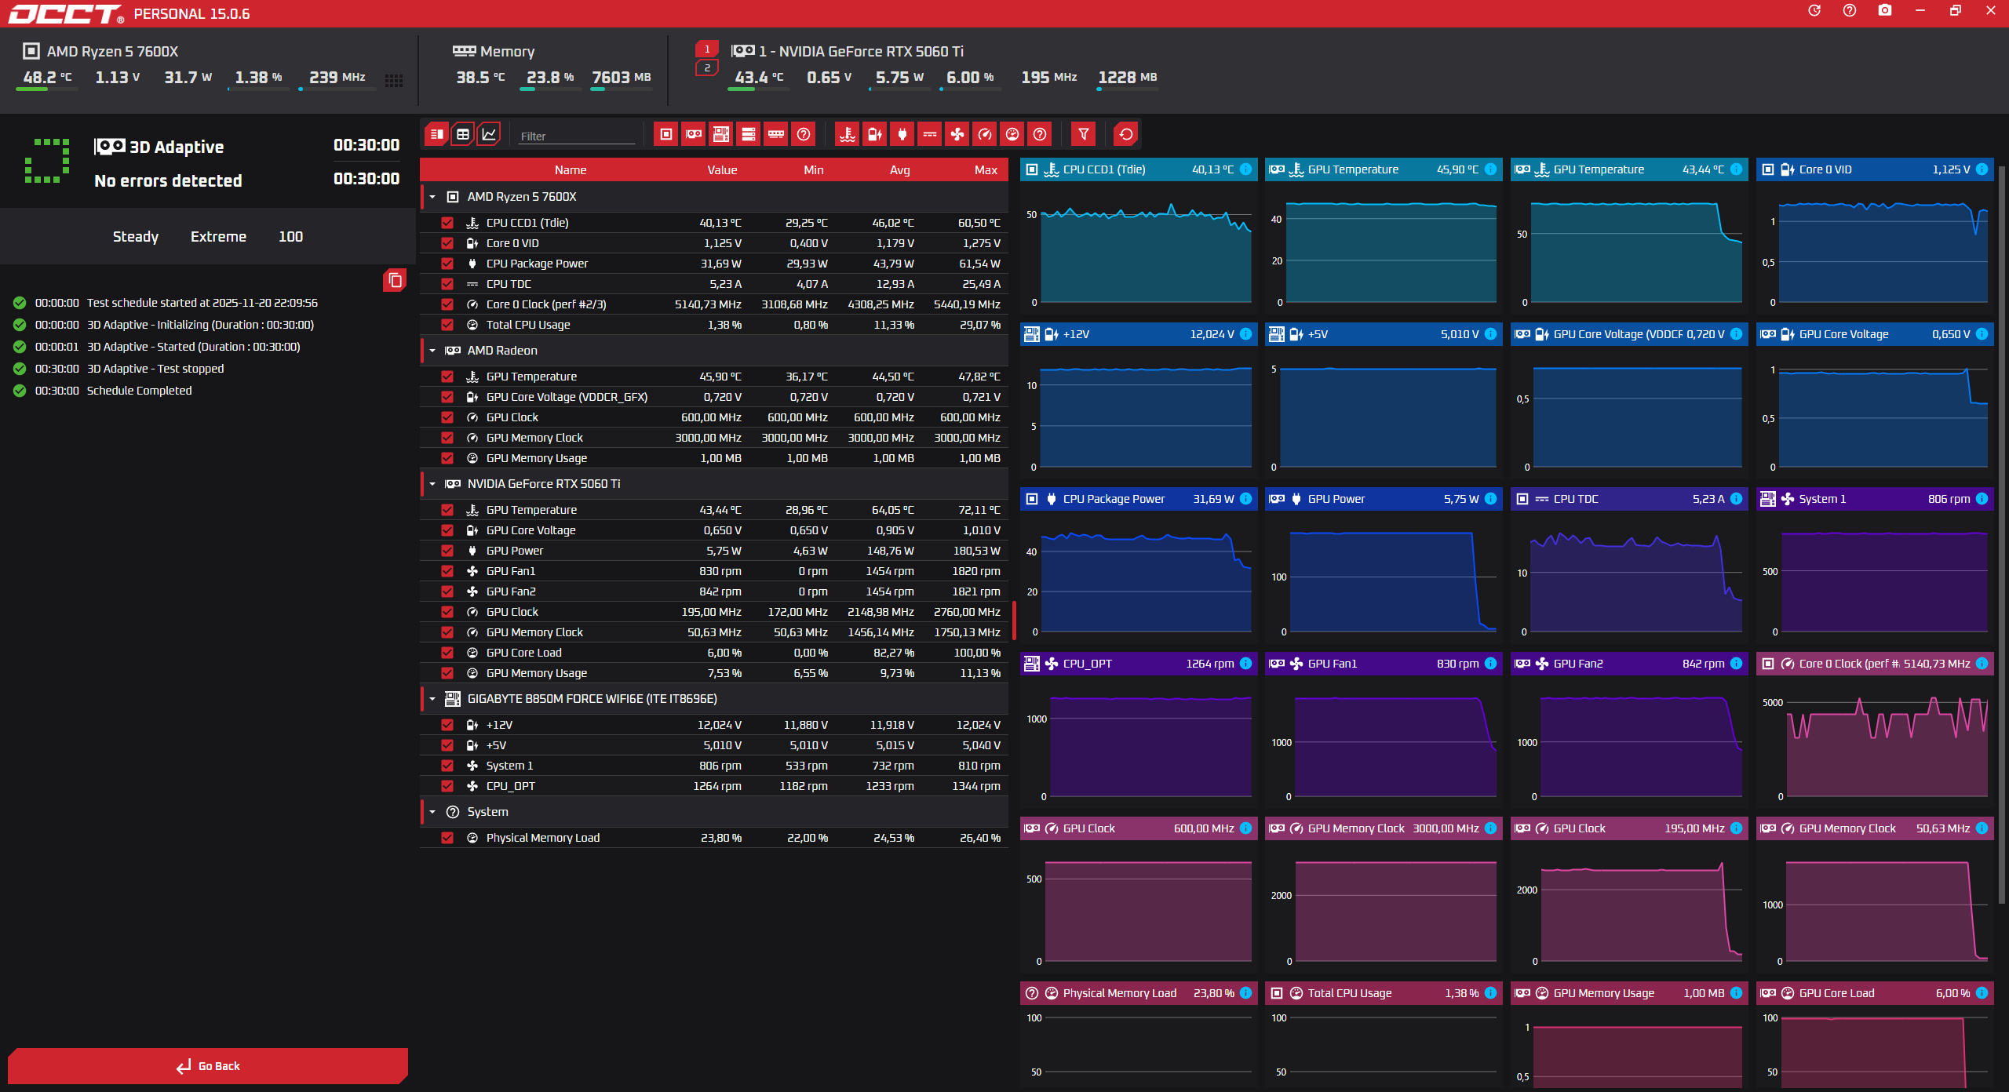
Task: Toggle the memory sensor filter icon
Action: [776, 134]
